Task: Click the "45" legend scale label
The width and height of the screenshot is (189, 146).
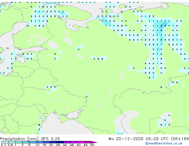Action: click(85, 145)
